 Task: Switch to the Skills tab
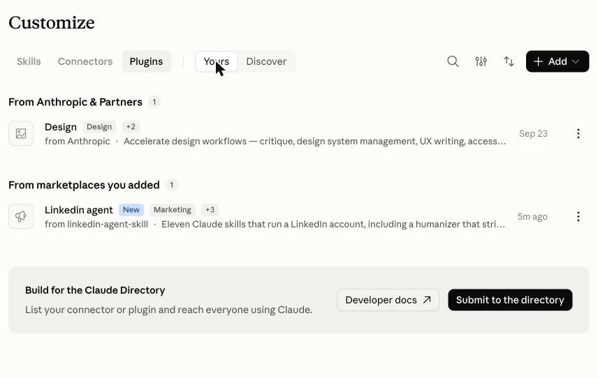[29, 61]
